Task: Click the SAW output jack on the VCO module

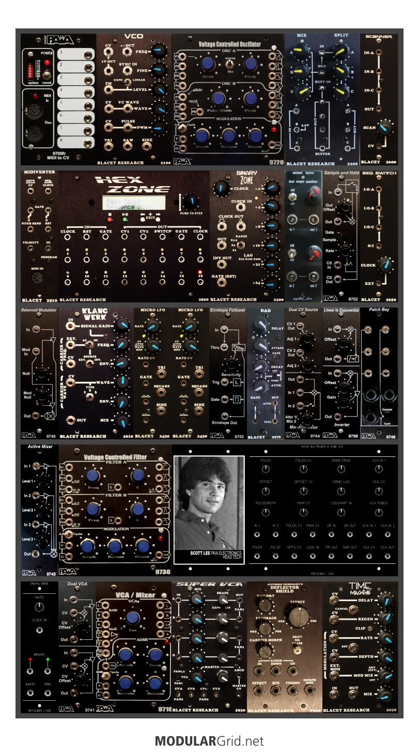Action: coord(128,146)
